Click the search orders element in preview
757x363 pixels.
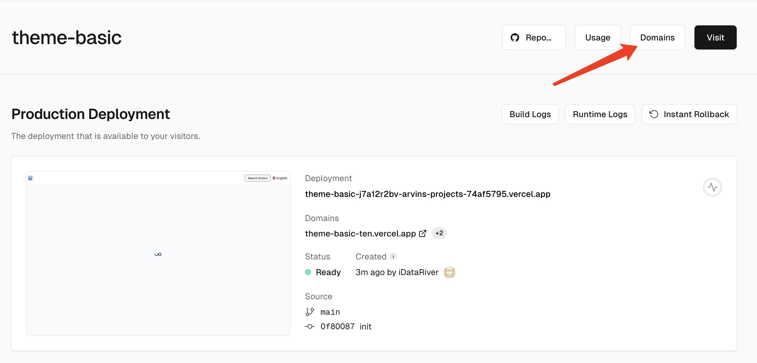(x=258, y=178)
